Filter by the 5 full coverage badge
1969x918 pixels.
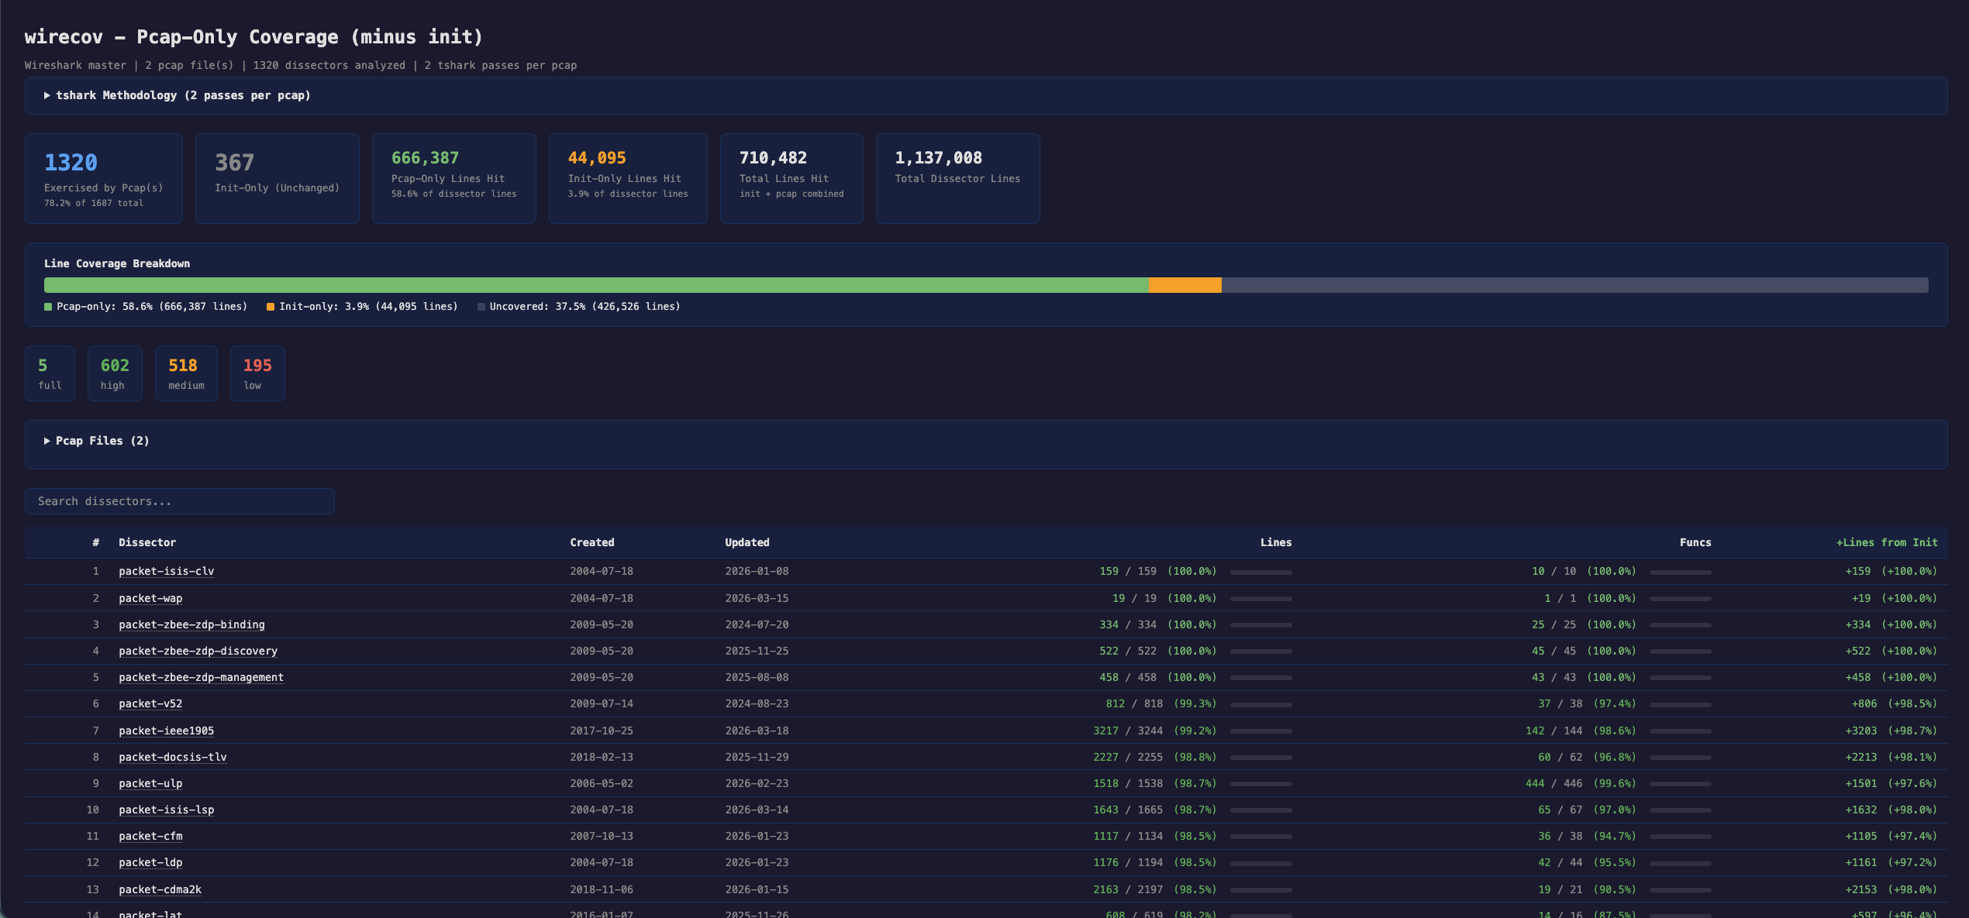point(50,373)
